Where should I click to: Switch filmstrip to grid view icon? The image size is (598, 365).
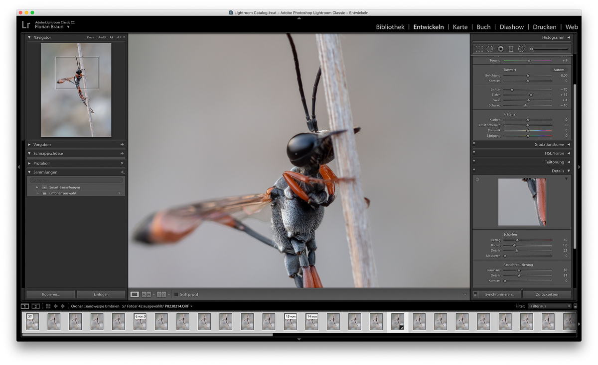[x=48, y=306]
